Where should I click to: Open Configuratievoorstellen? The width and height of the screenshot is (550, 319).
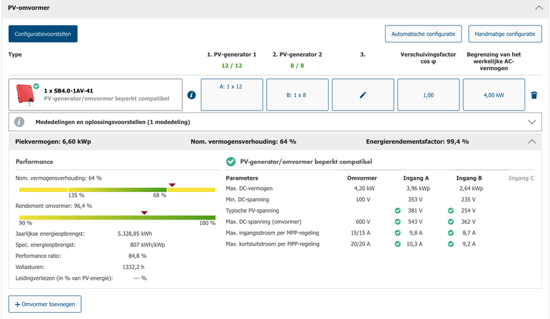click(x=43, y=33)
